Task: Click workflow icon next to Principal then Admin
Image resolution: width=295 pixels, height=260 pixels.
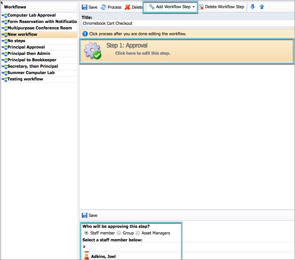Action: click(4, 54)
